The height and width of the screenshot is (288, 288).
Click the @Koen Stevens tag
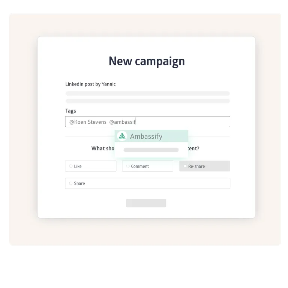click(x=88, y=122)
